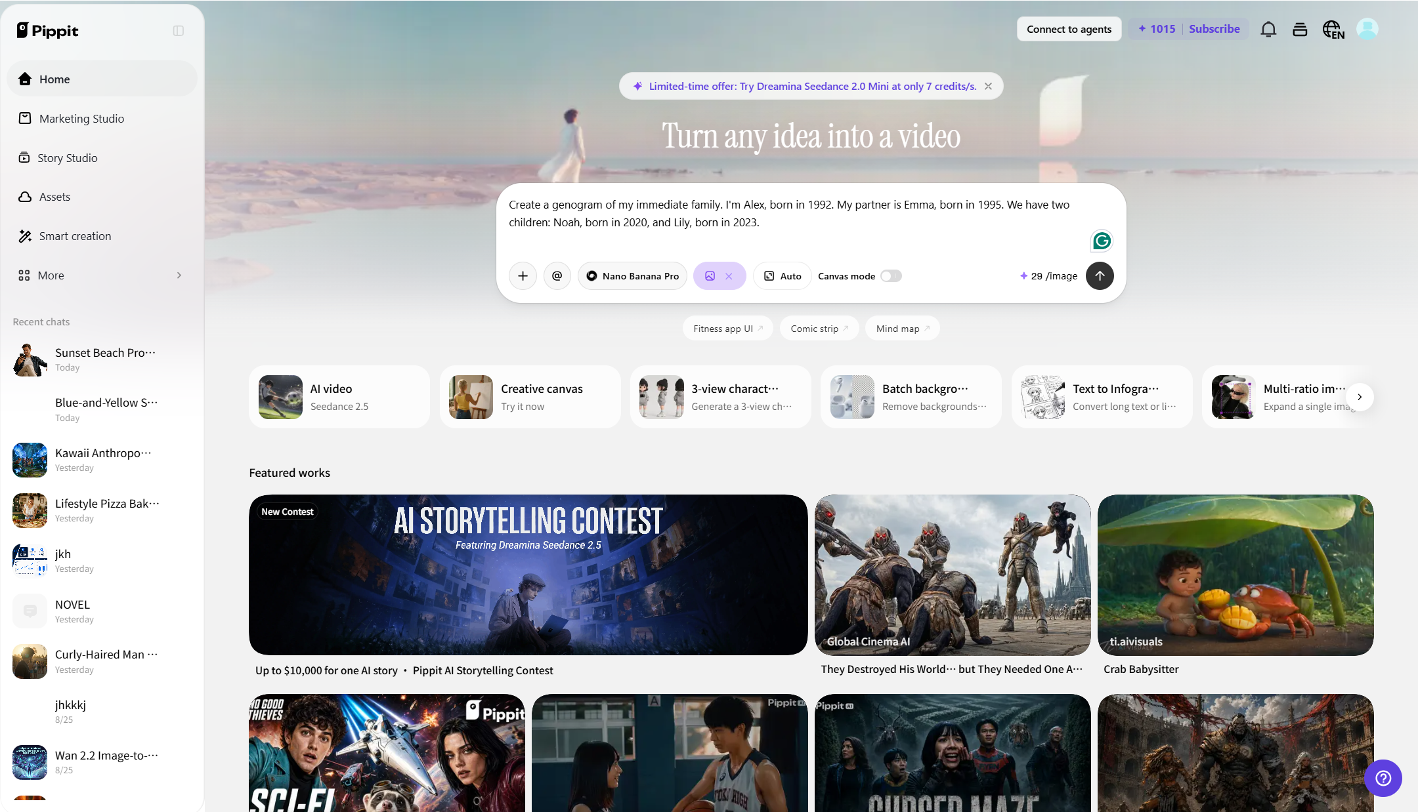Open the Auto aspect ratio selector

click(783, 275)
